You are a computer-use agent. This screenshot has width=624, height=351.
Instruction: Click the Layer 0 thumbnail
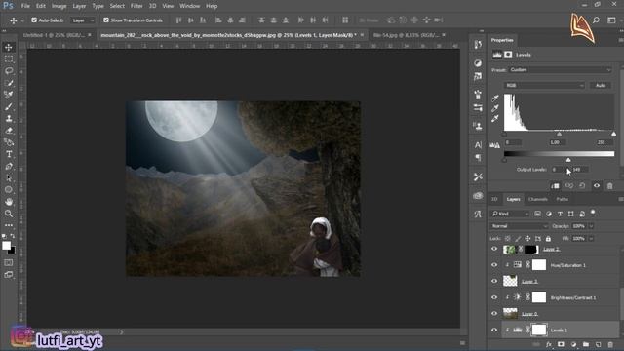click(x=510, y=314)
